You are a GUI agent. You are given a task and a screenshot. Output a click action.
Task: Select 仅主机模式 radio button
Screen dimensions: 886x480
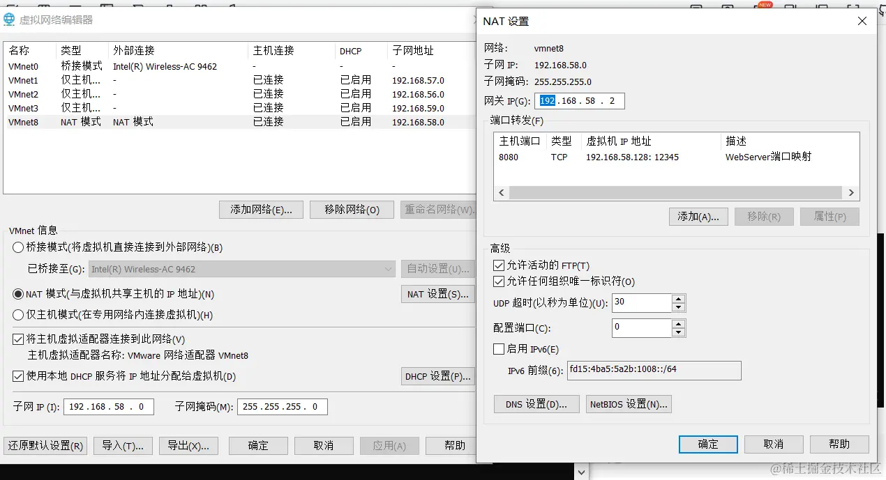(x=18, y=315)
